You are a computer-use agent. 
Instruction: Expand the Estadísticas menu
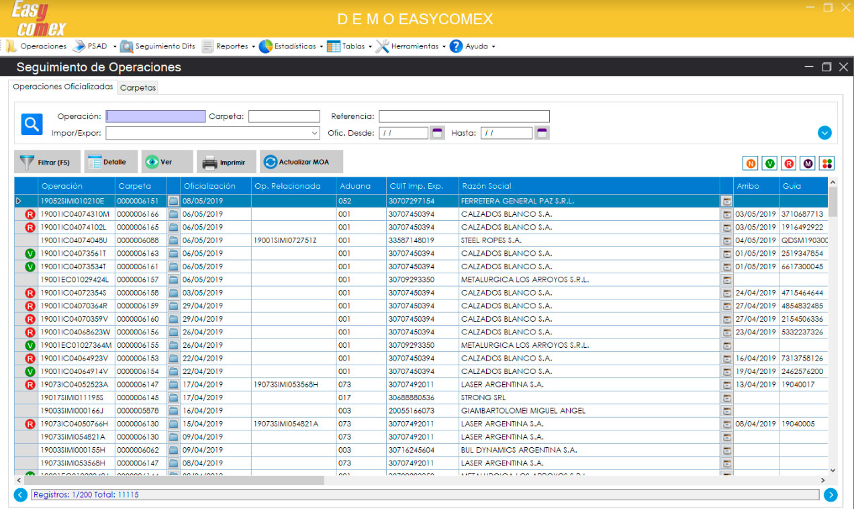[x=291, y=46]
